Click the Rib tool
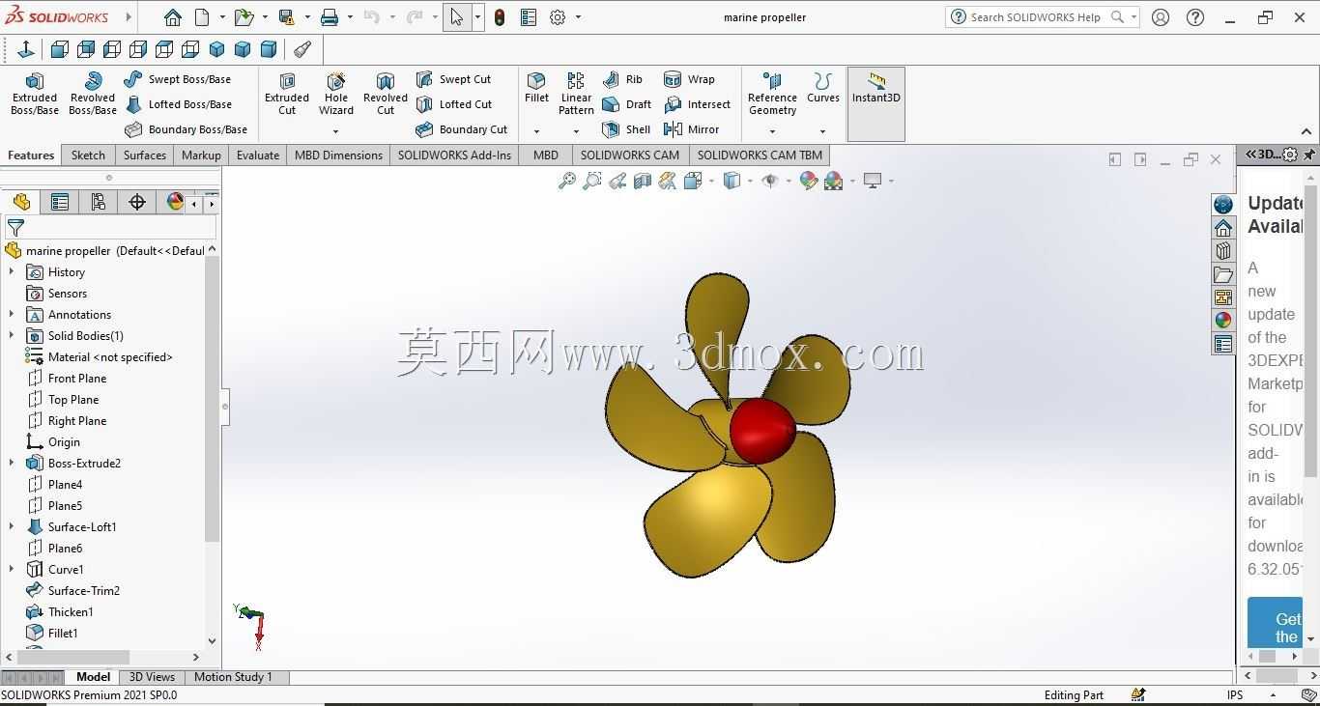 tap(622, 79)
